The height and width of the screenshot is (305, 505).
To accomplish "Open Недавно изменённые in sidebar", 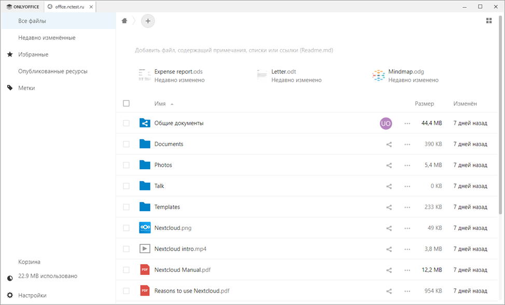I will pos(47,38).
